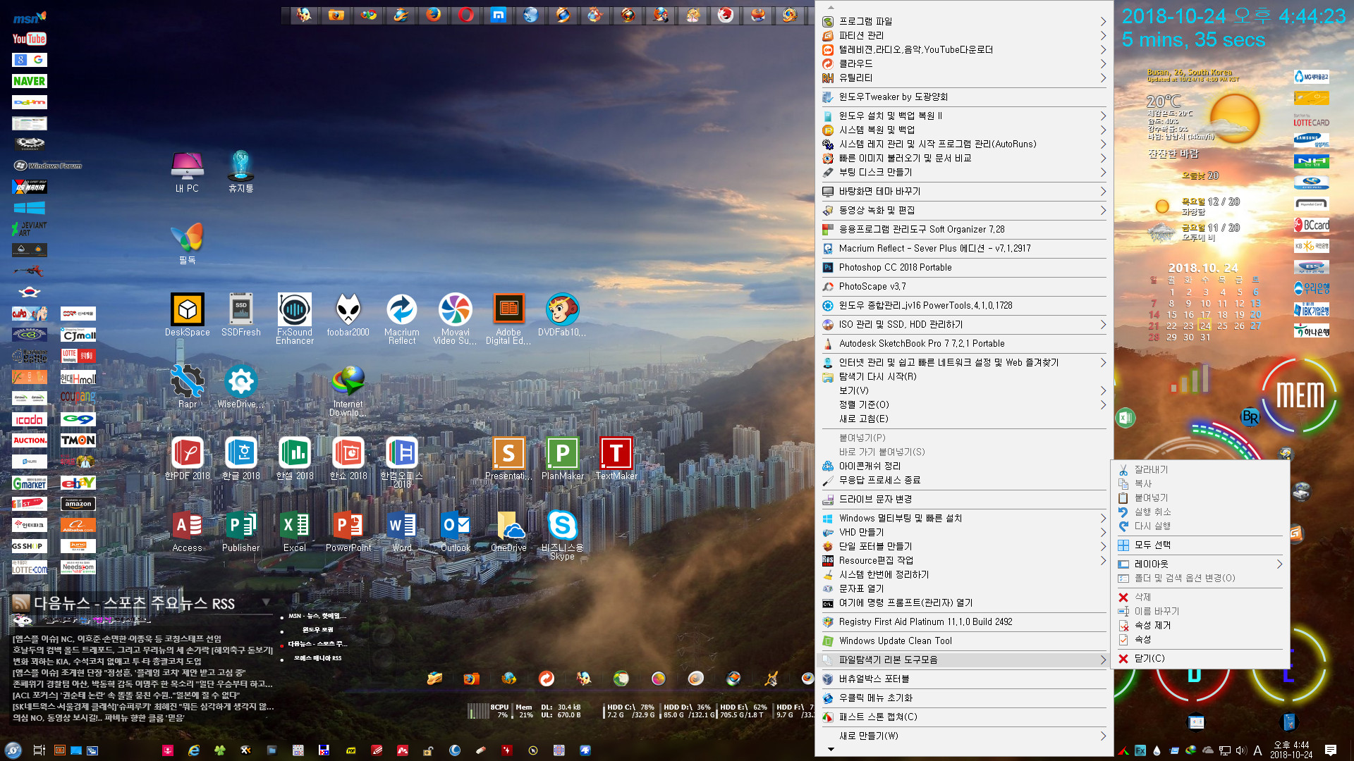This screenshot has height=761, width=1354.
Task: Launch Internet Download Manager icon
Action: point(348,390)
